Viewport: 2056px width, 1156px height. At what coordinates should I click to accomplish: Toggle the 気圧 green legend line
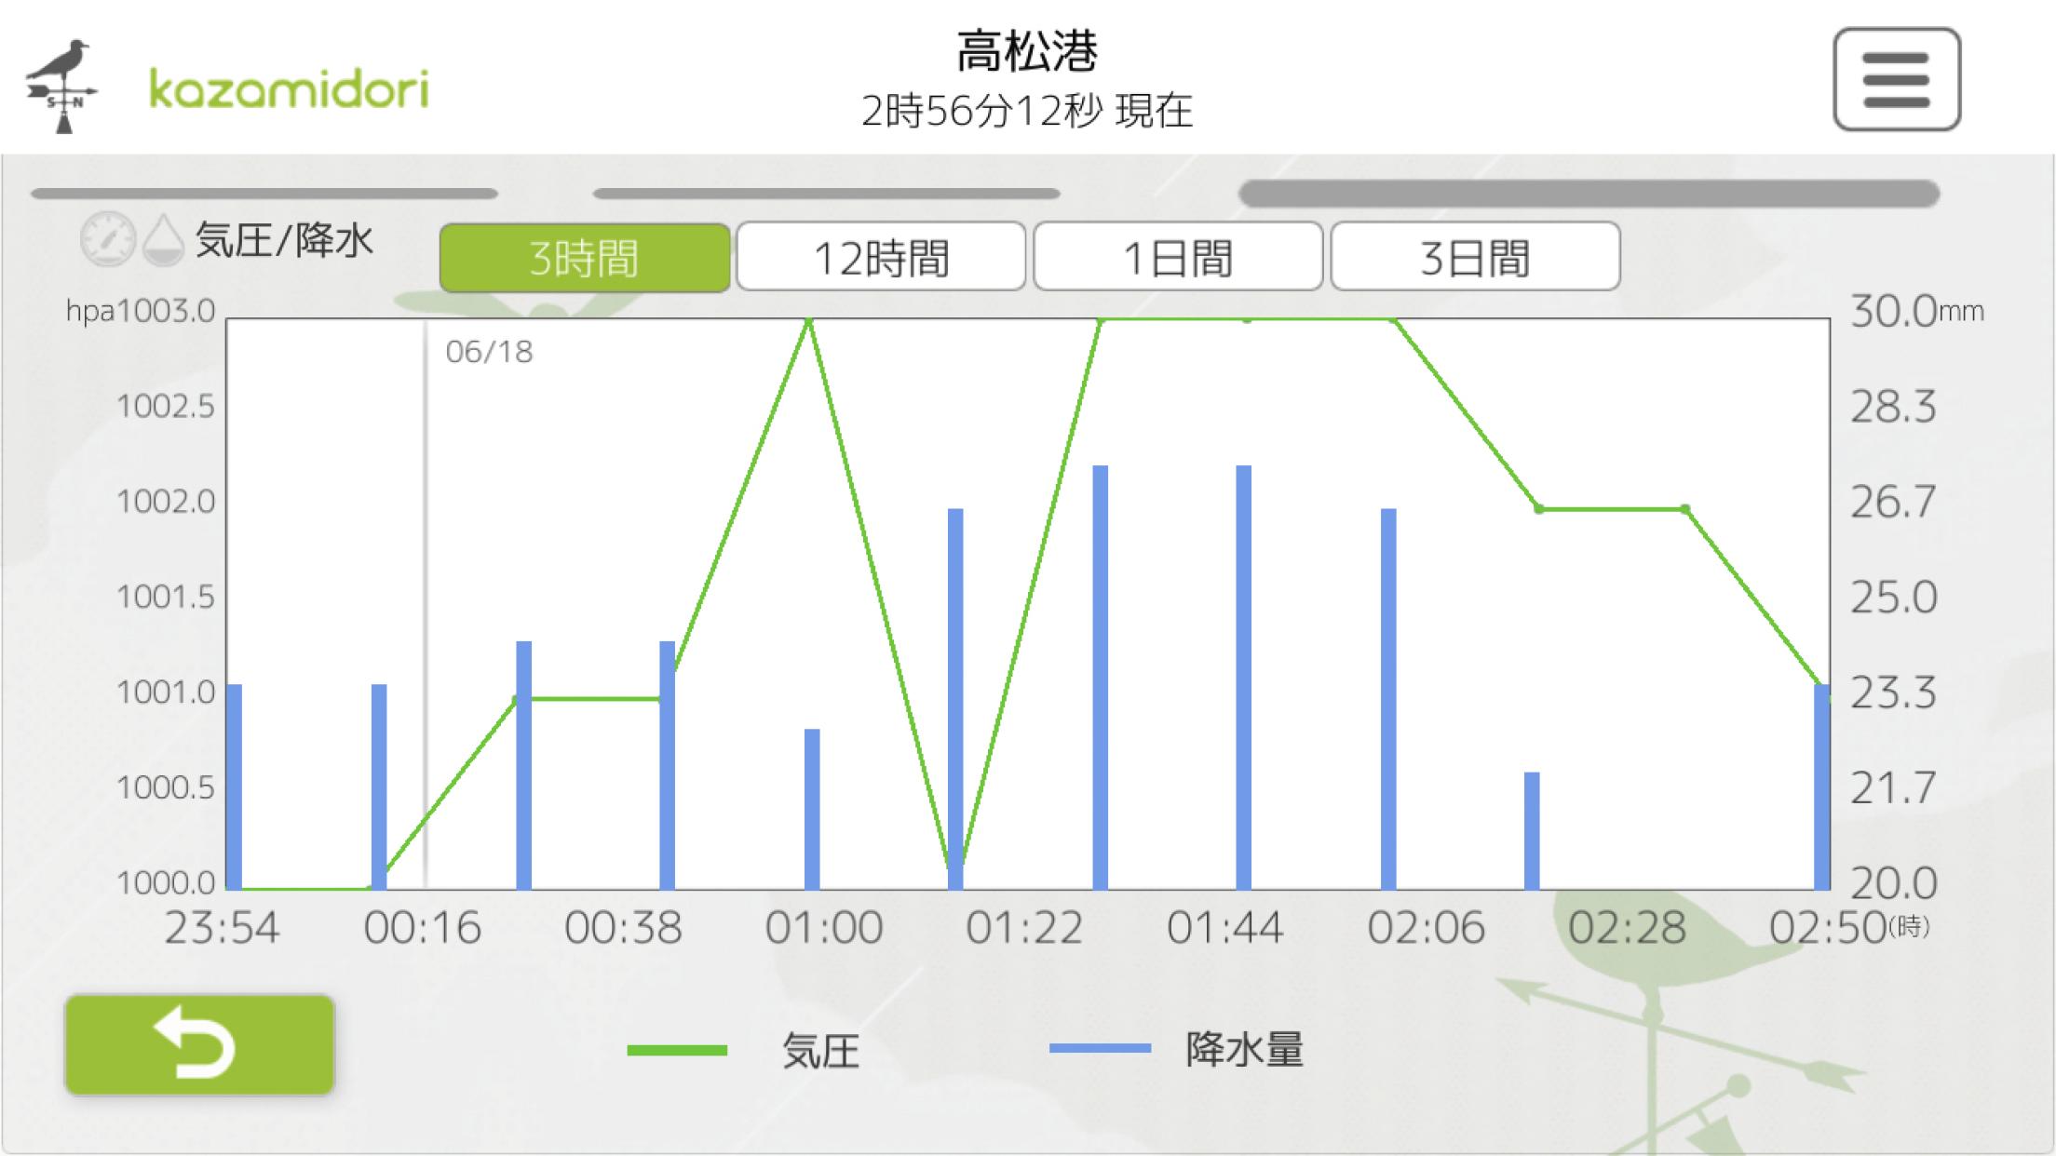point(677,1050)
